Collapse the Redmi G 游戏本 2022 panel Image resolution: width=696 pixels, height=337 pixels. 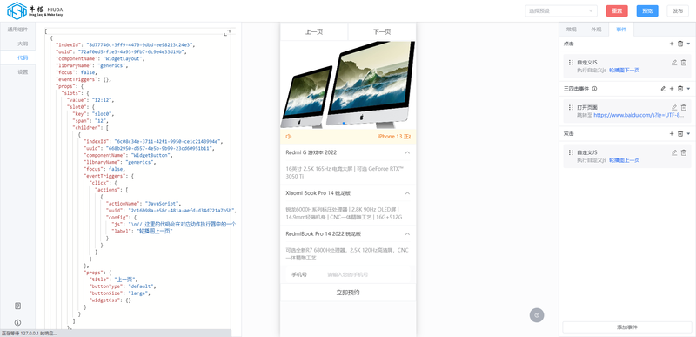(x=407, y=152)
